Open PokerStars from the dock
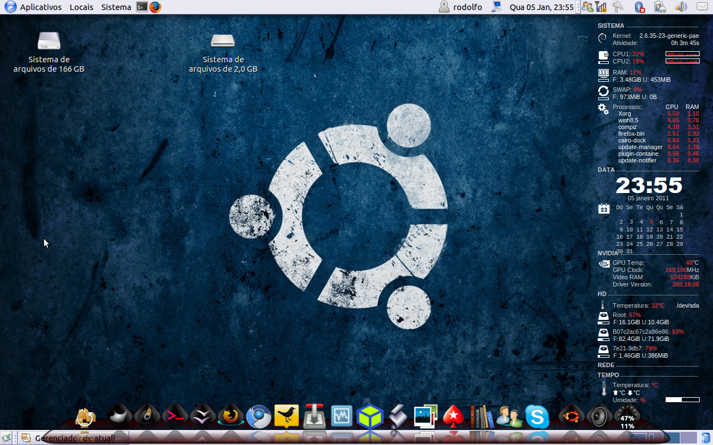The image size is (713, 445). (452, 417)
